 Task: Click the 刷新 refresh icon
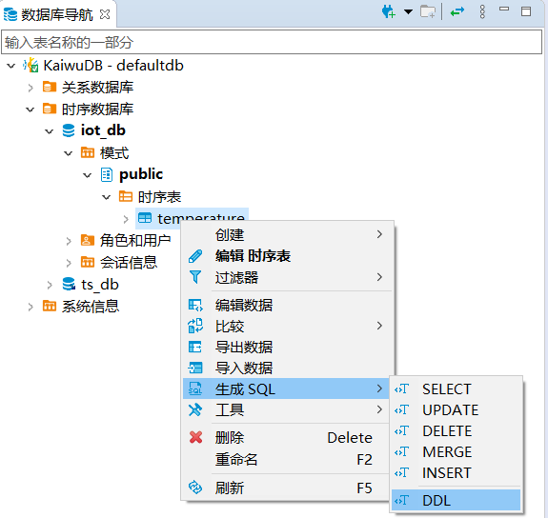(x=195, y=487)
